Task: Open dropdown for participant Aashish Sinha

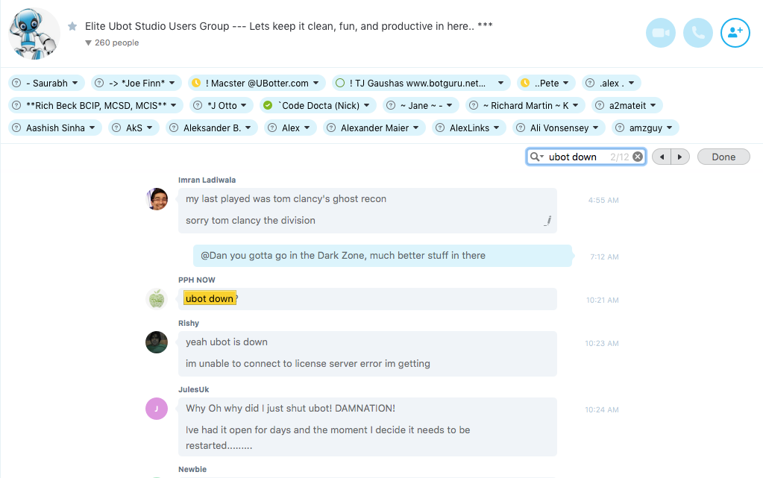Action: [92, 128]
